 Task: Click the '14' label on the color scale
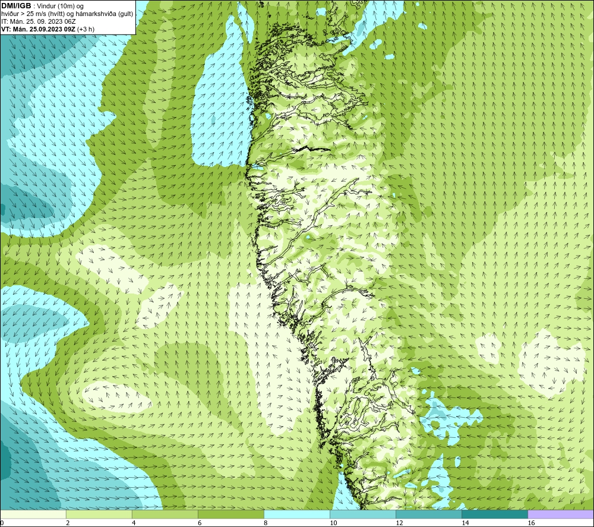point(465,523)
